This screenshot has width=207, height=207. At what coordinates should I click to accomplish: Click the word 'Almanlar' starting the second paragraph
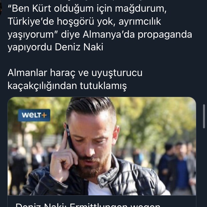(27, 73)
